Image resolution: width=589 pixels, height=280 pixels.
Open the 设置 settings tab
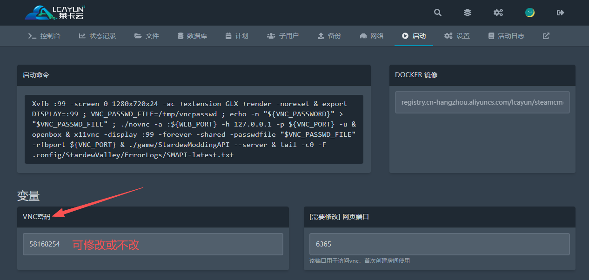(x=457, y=36)
